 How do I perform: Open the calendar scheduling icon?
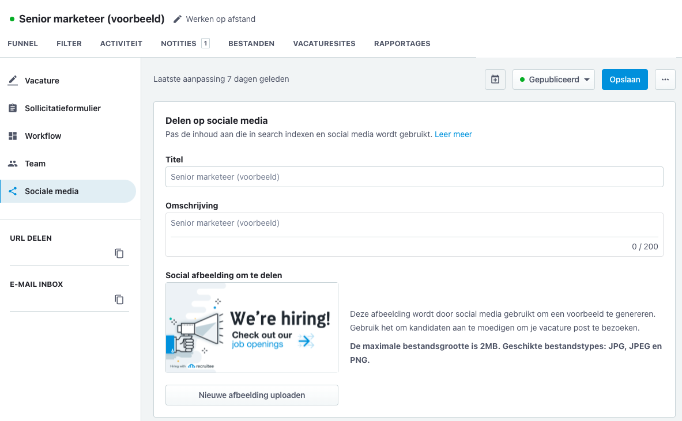tap(495, 79)
